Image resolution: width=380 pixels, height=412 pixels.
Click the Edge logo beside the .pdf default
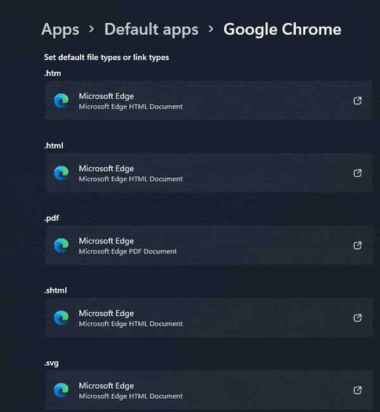[61, 245]
